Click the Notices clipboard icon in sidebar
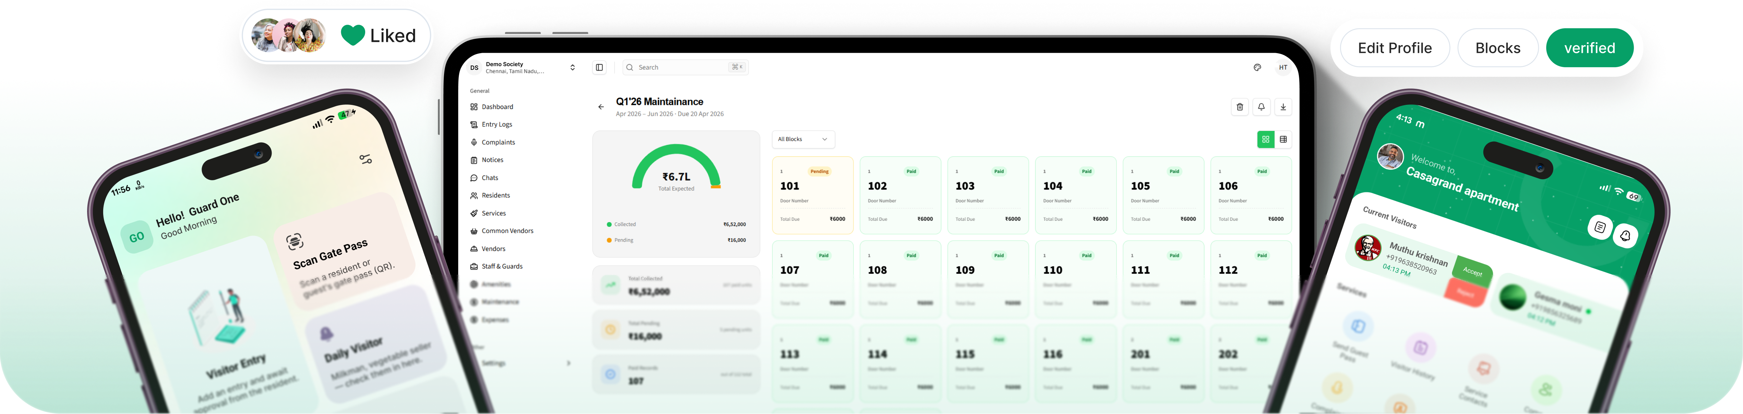The width and height of the screenshot is (1743, 414). click(x=474, y=160)
